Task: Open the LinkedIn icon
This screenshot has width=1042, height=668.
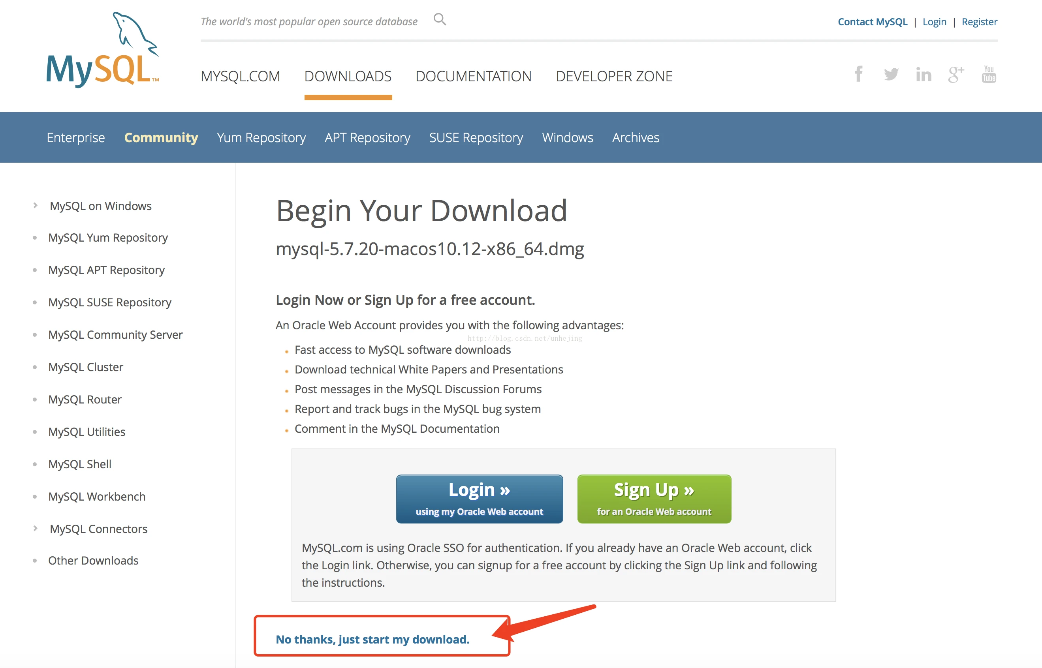Action: [924, 75]
